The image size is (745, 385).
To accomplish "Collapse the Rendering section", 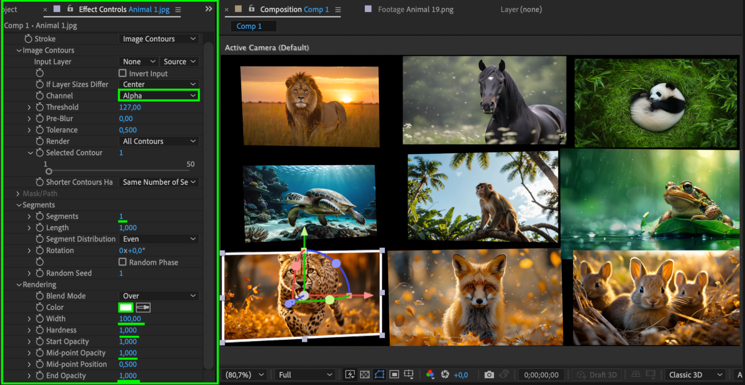I will (x=19, y=285).
